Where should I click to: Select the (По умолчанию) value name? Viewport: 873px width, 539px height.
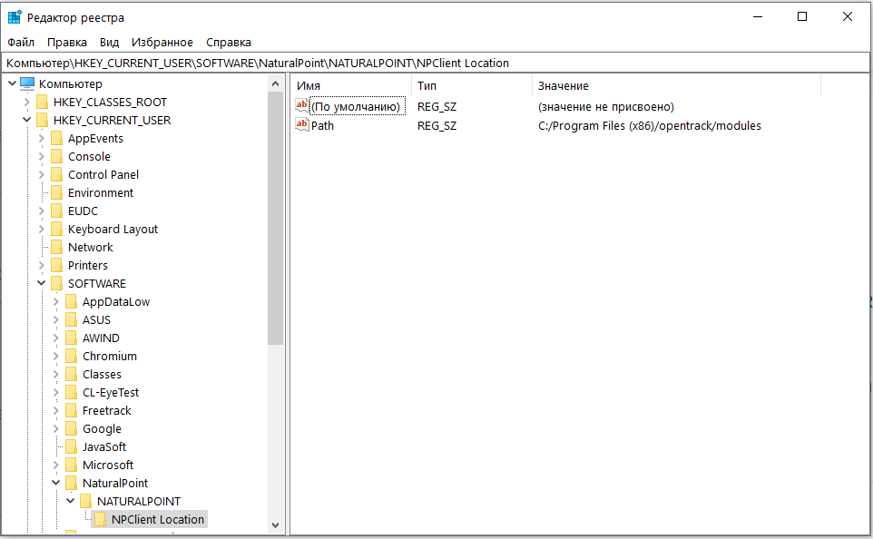point(357,106)
